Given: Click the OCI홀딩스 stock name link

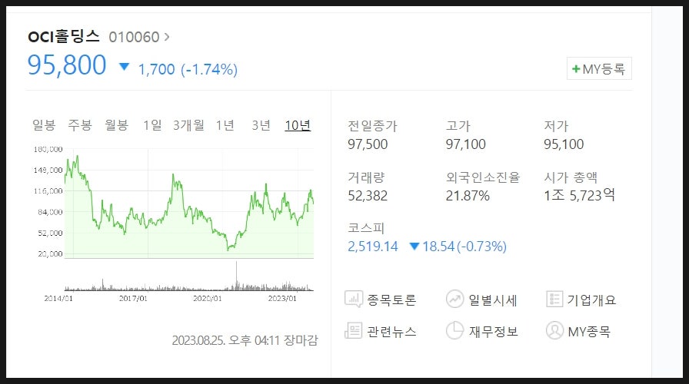Looking at the screenshot, I should [x=64, y=36].
